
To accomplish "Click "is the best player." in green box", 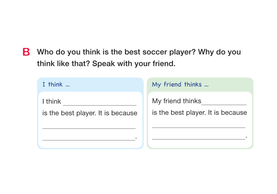I will pyautogui.click(x=179, y=113).
